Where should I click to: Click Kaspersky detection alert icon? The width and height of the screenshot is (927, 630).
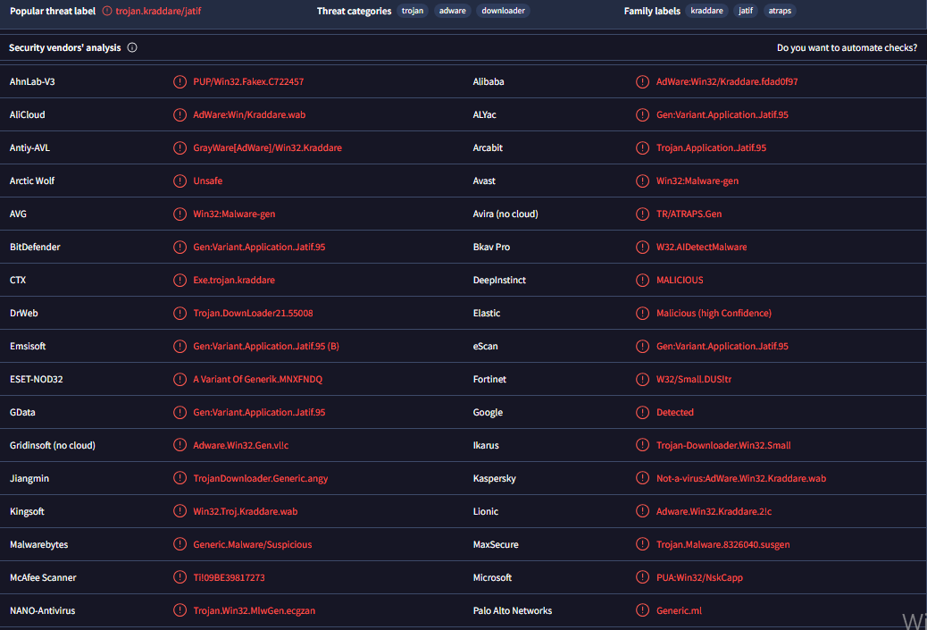643,479
